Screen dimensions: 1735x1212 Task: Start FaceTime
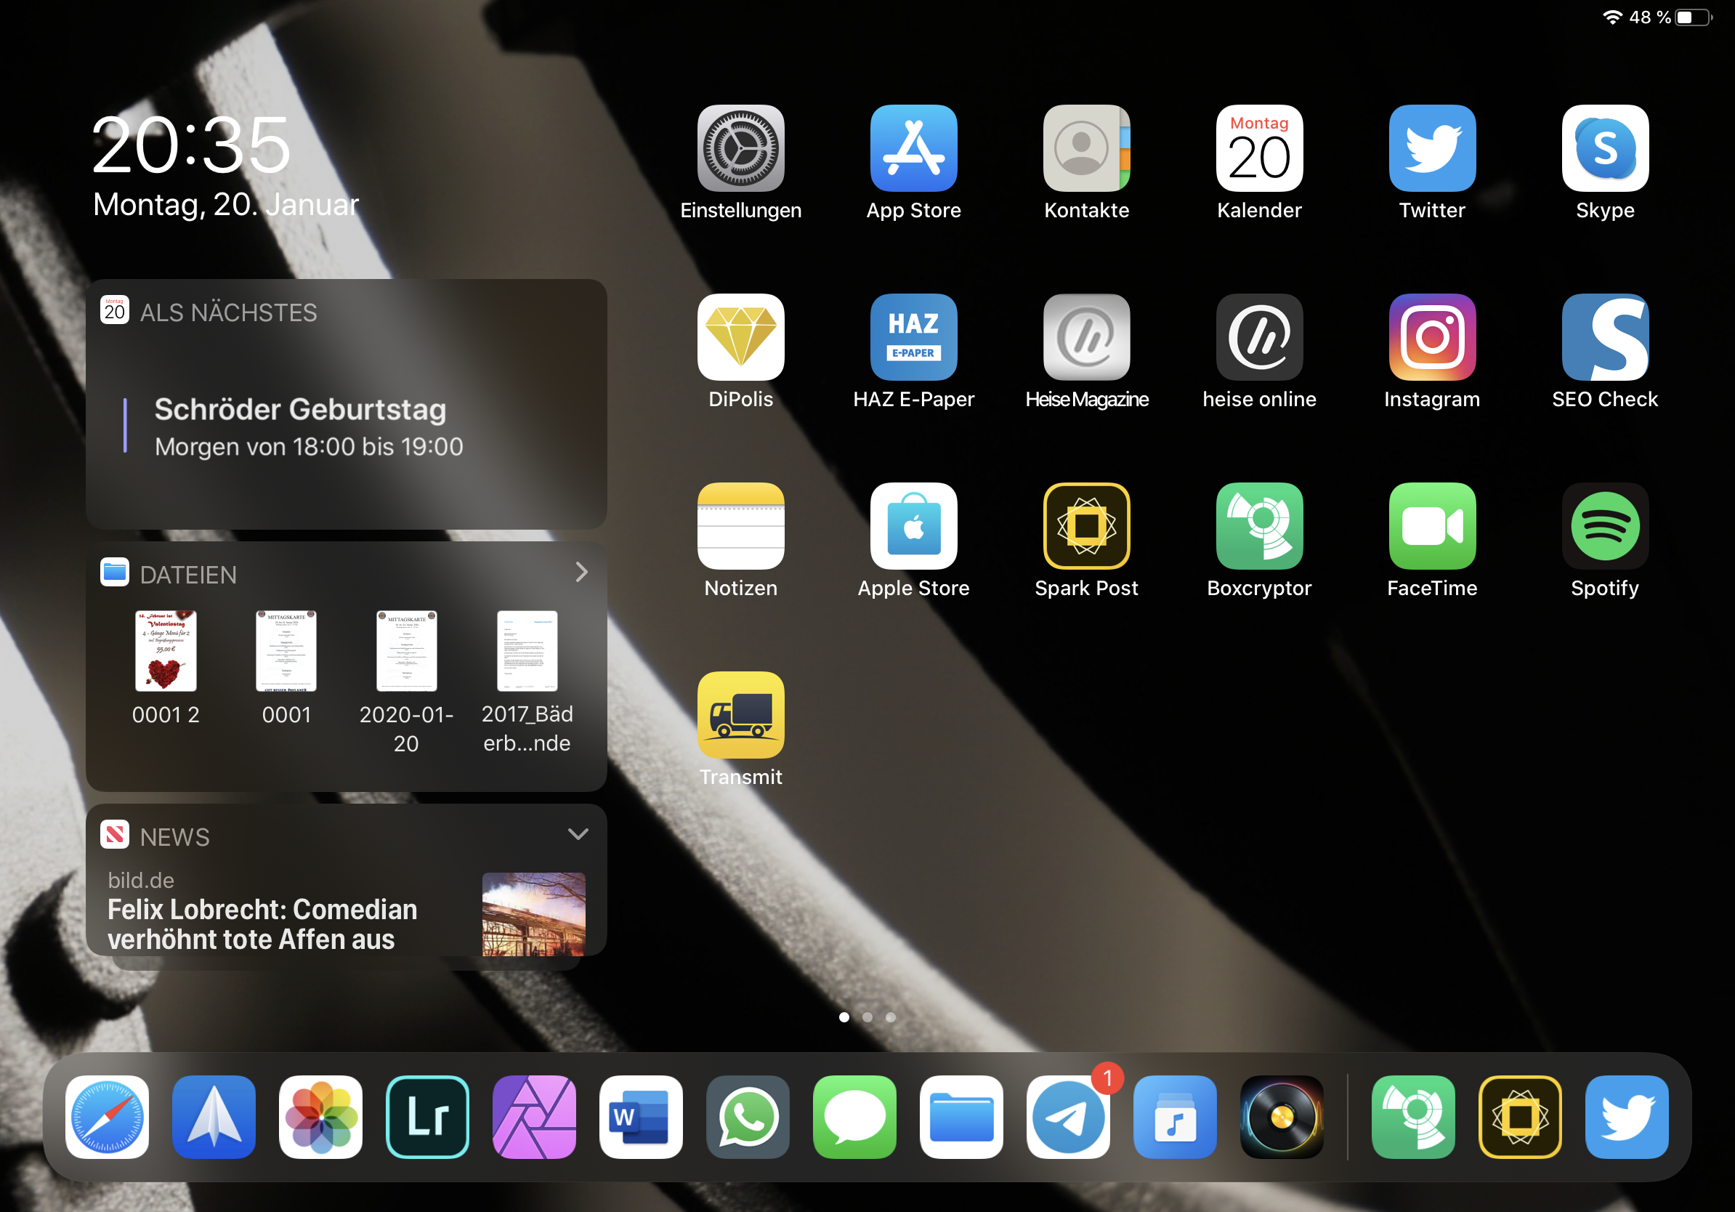pos(1432,526)
